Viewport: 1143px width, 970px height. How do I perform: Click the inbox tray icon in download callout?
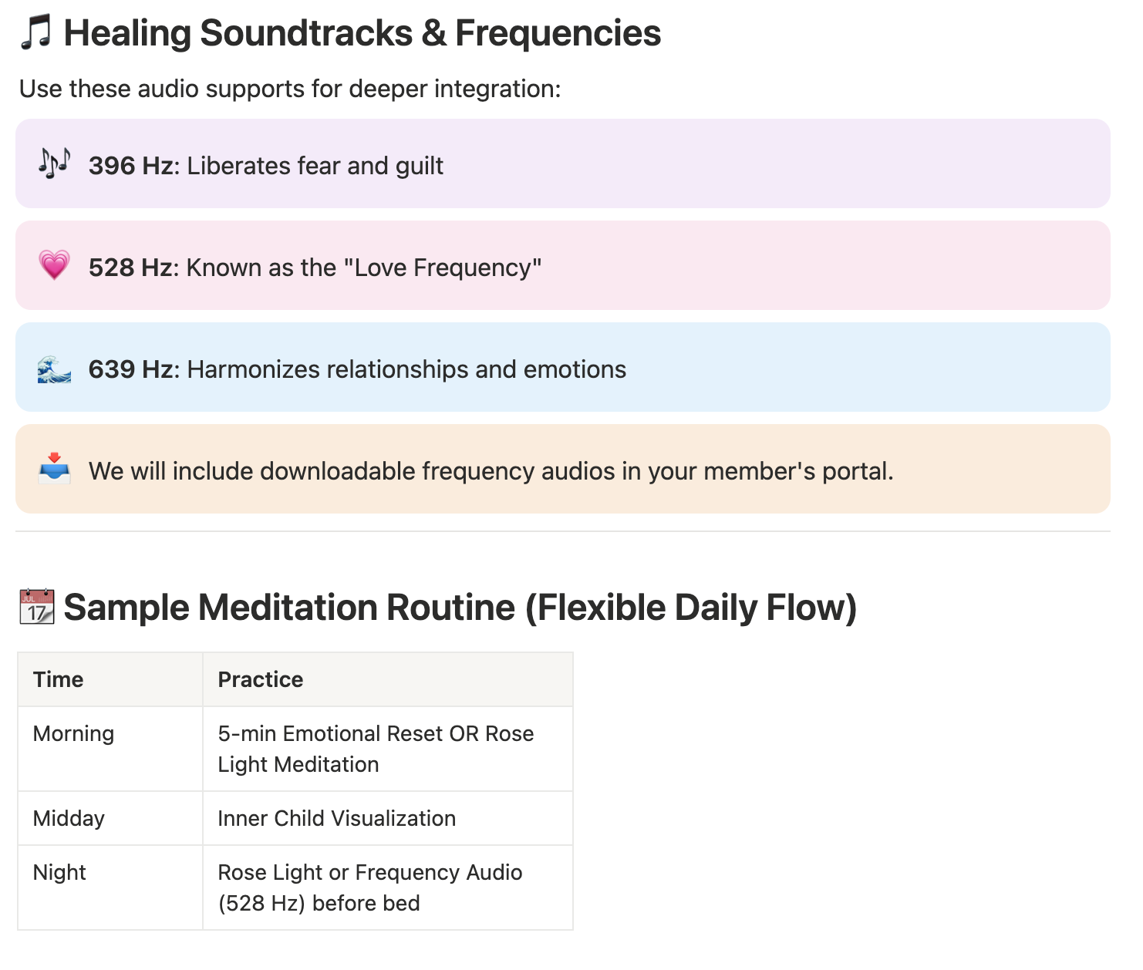tap(54, 470)
